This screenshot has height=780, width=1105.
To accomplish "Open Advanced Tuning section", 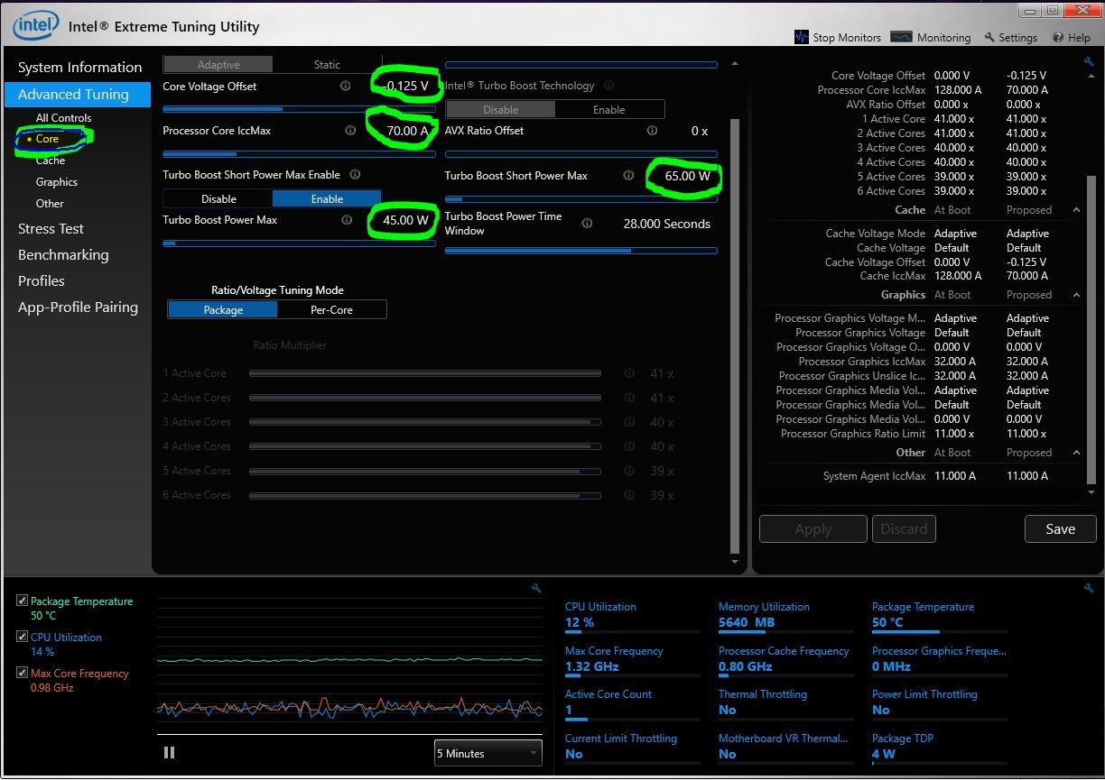I will 77,94.
